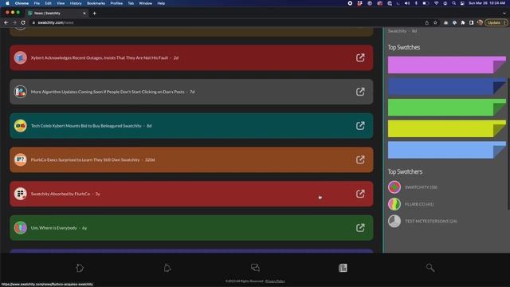This screenshot has height=287, width=510.
Task: Open Chrome History menu
Action: tap(76, 3)
